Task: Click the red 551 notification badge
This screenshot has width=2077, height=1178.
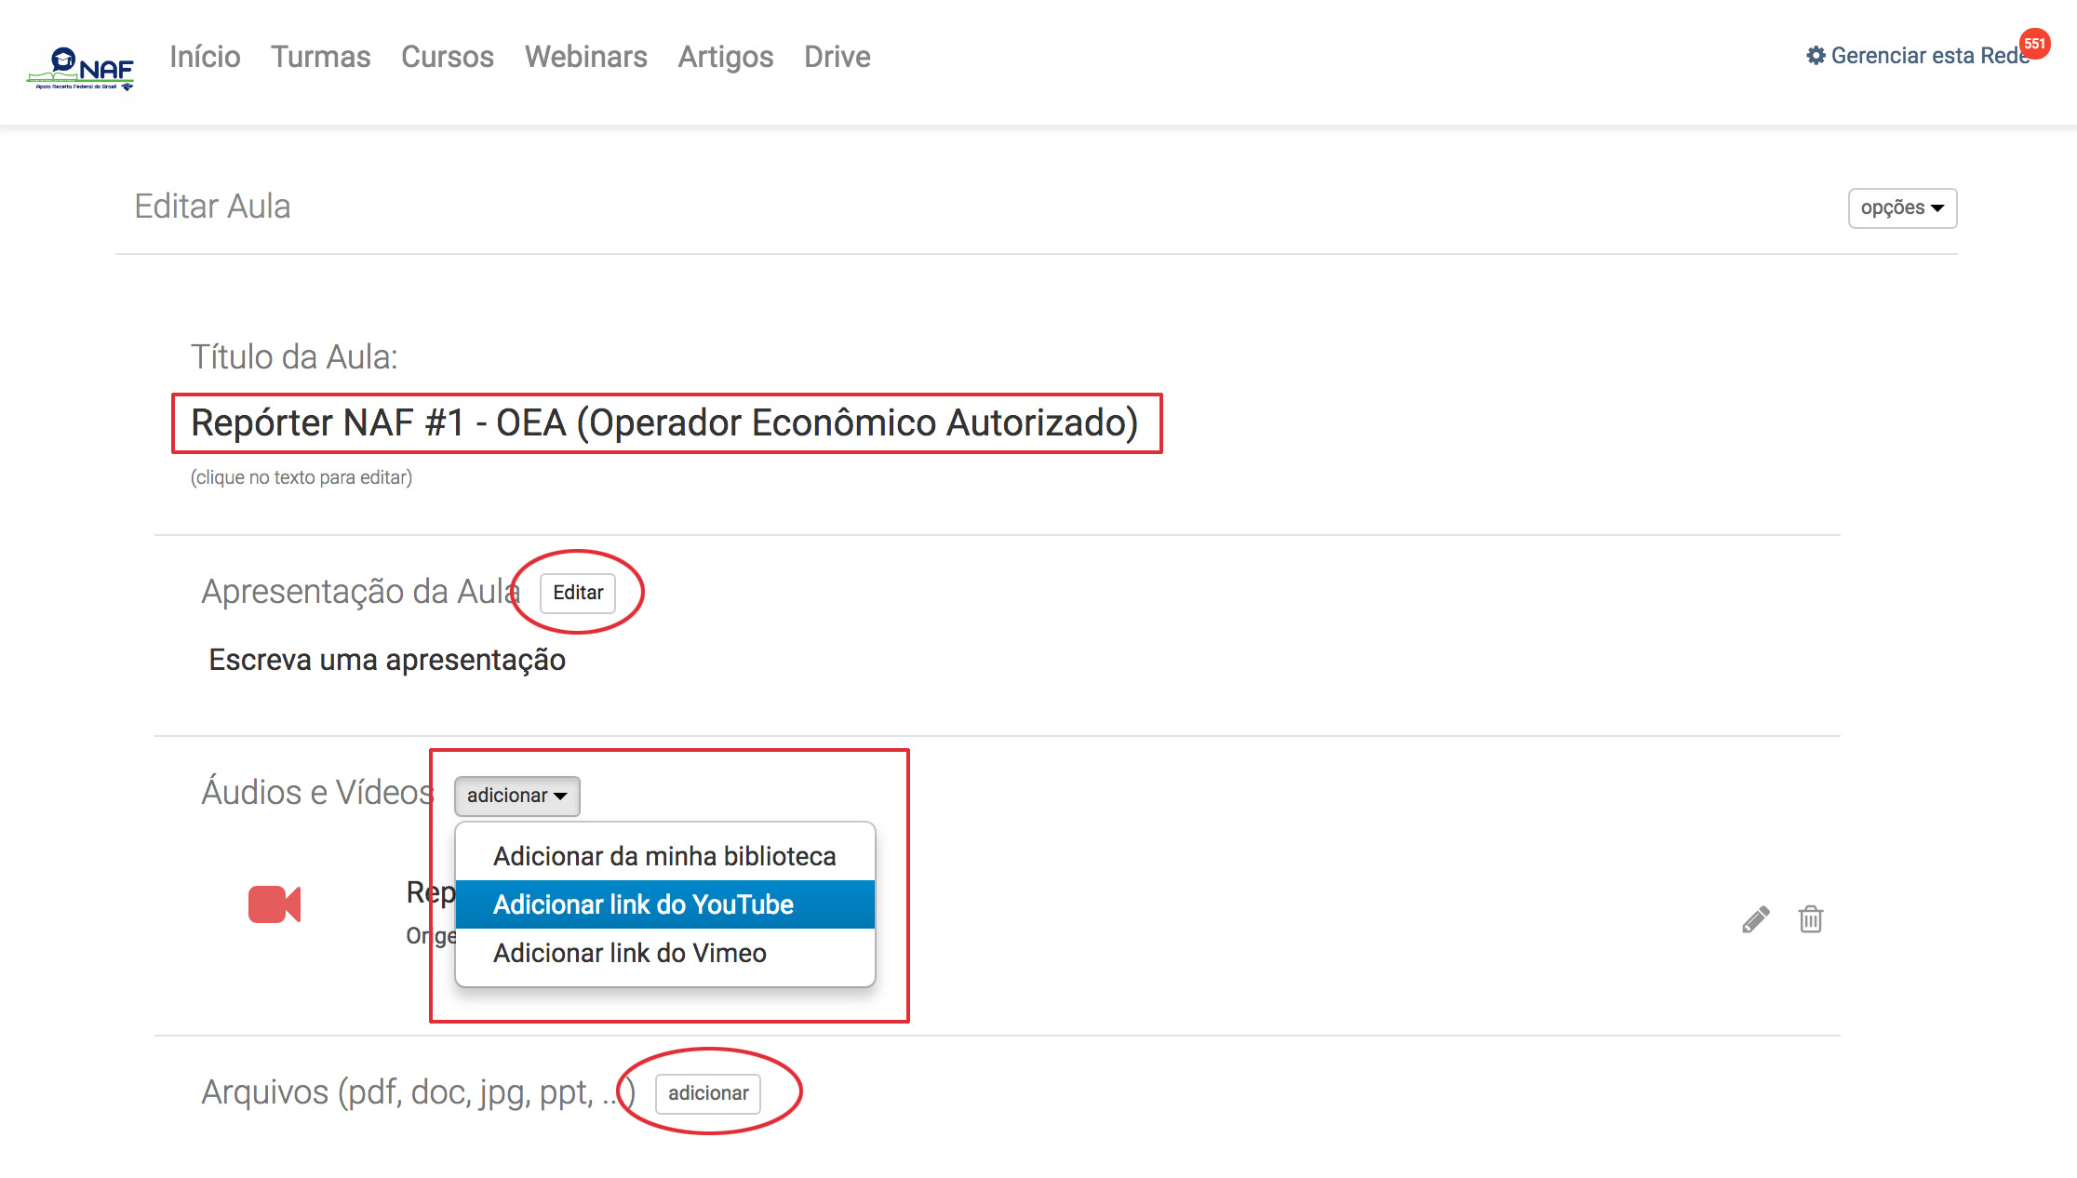Action: tap(2035, 44)
